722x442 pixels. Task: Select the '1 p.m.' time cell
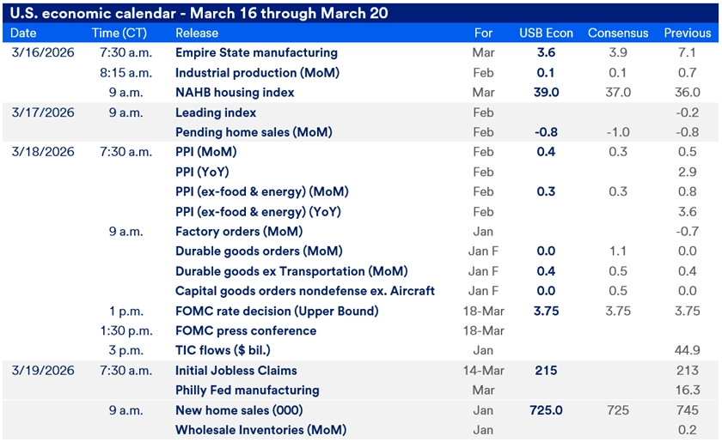point(125,312)
